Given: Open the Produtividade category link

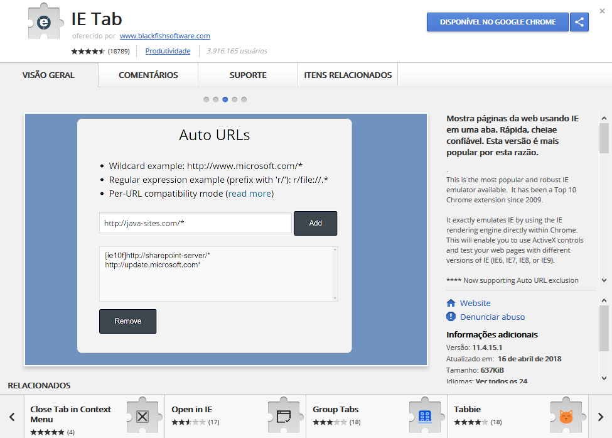Looking at the screenshot, I should click(168, 51).
